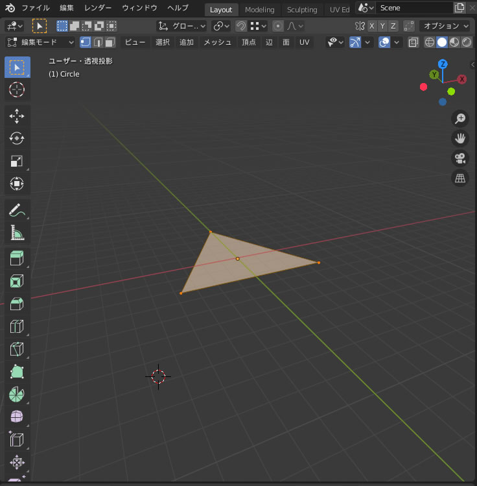Select the Annotate pencil tool

click(x=17, y=210)
